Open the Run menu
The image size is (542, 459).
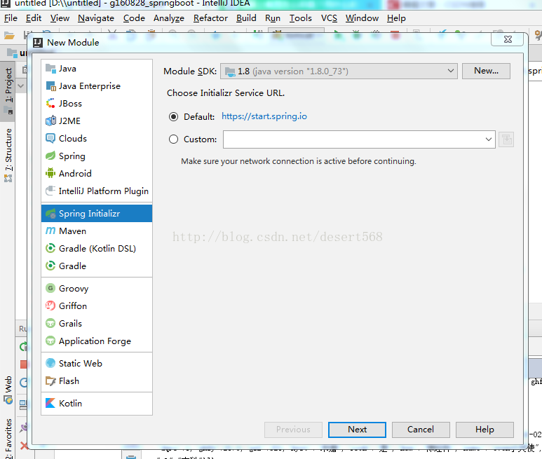click(x=273, y=18)
